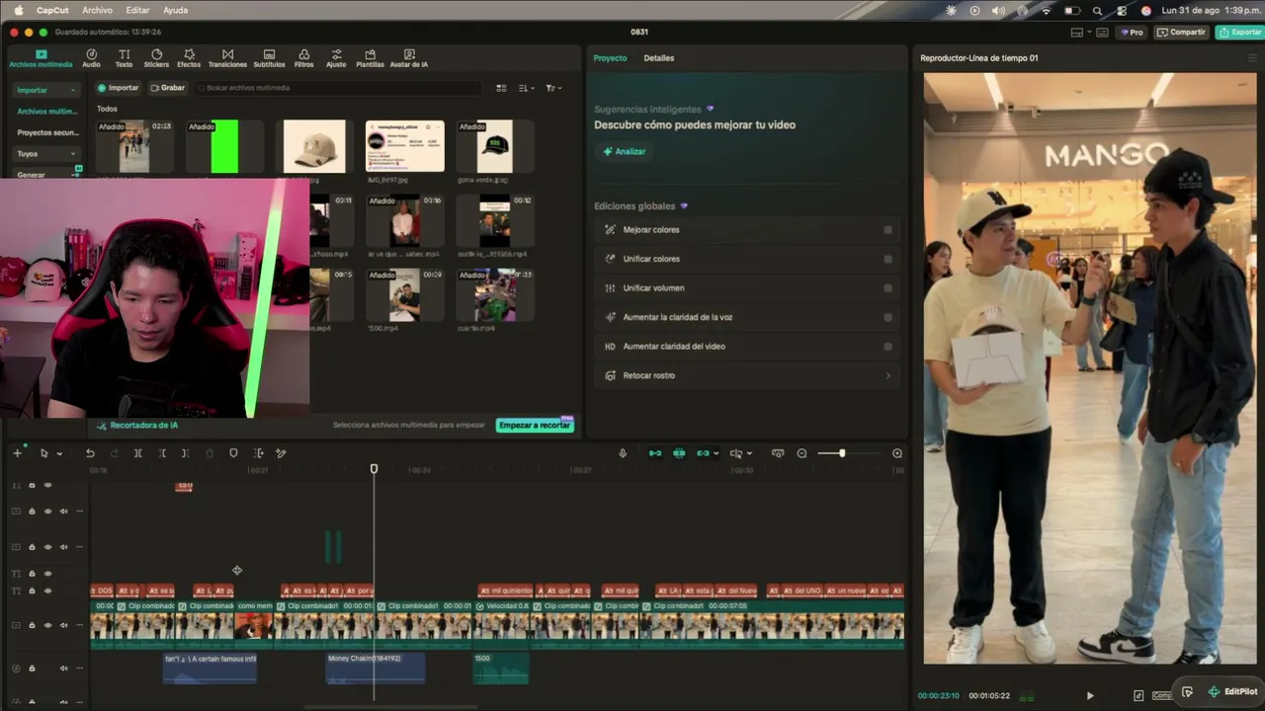Viewport: 1265px width, 711px height.
Task: Toggle Aumentar claridad del video
Action: coord(887,347)
